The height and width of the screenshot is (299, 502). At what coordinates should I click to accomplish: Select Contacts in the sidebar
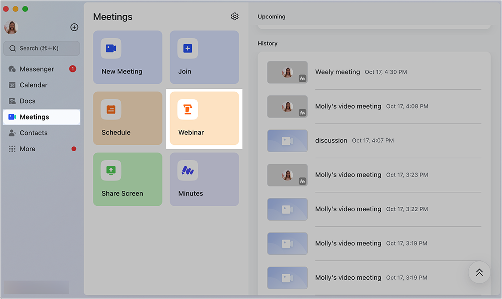[33, 133]
